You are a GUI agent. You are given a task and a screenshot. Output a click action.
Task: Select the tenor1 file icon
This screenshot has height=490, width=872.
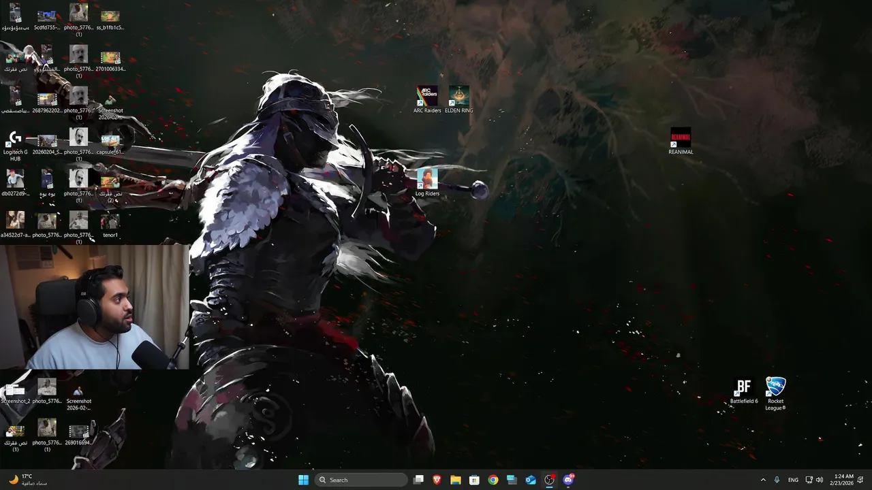tap(110, 226)
